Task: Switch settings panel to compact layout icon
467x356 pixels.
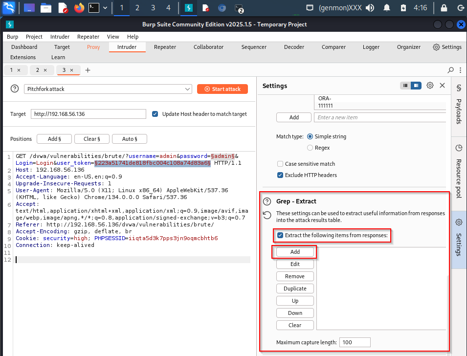Action: point(405,86)
